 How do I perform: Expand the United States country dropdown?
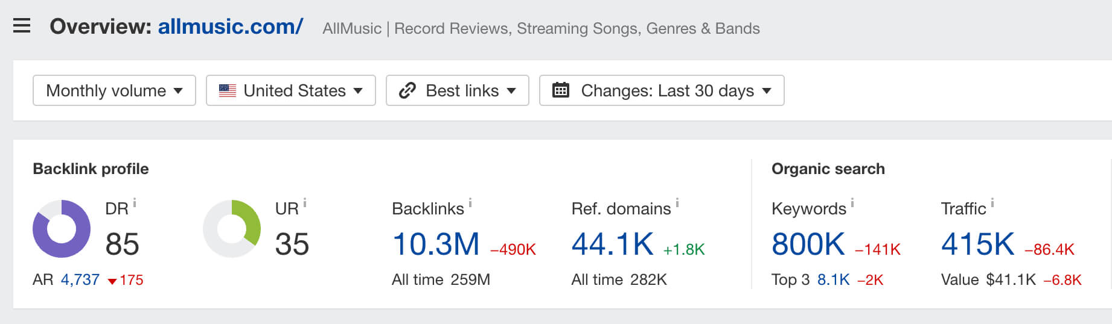click(290, 90)
